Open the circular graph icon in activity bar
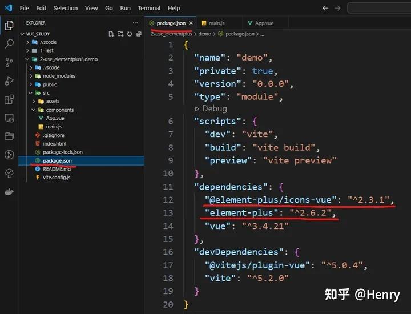The height and width of the screenshot is (314, 411). click(x=9, y=155)
